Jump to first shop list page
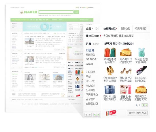Screen dimensions: 156x132 coord(86,115)
